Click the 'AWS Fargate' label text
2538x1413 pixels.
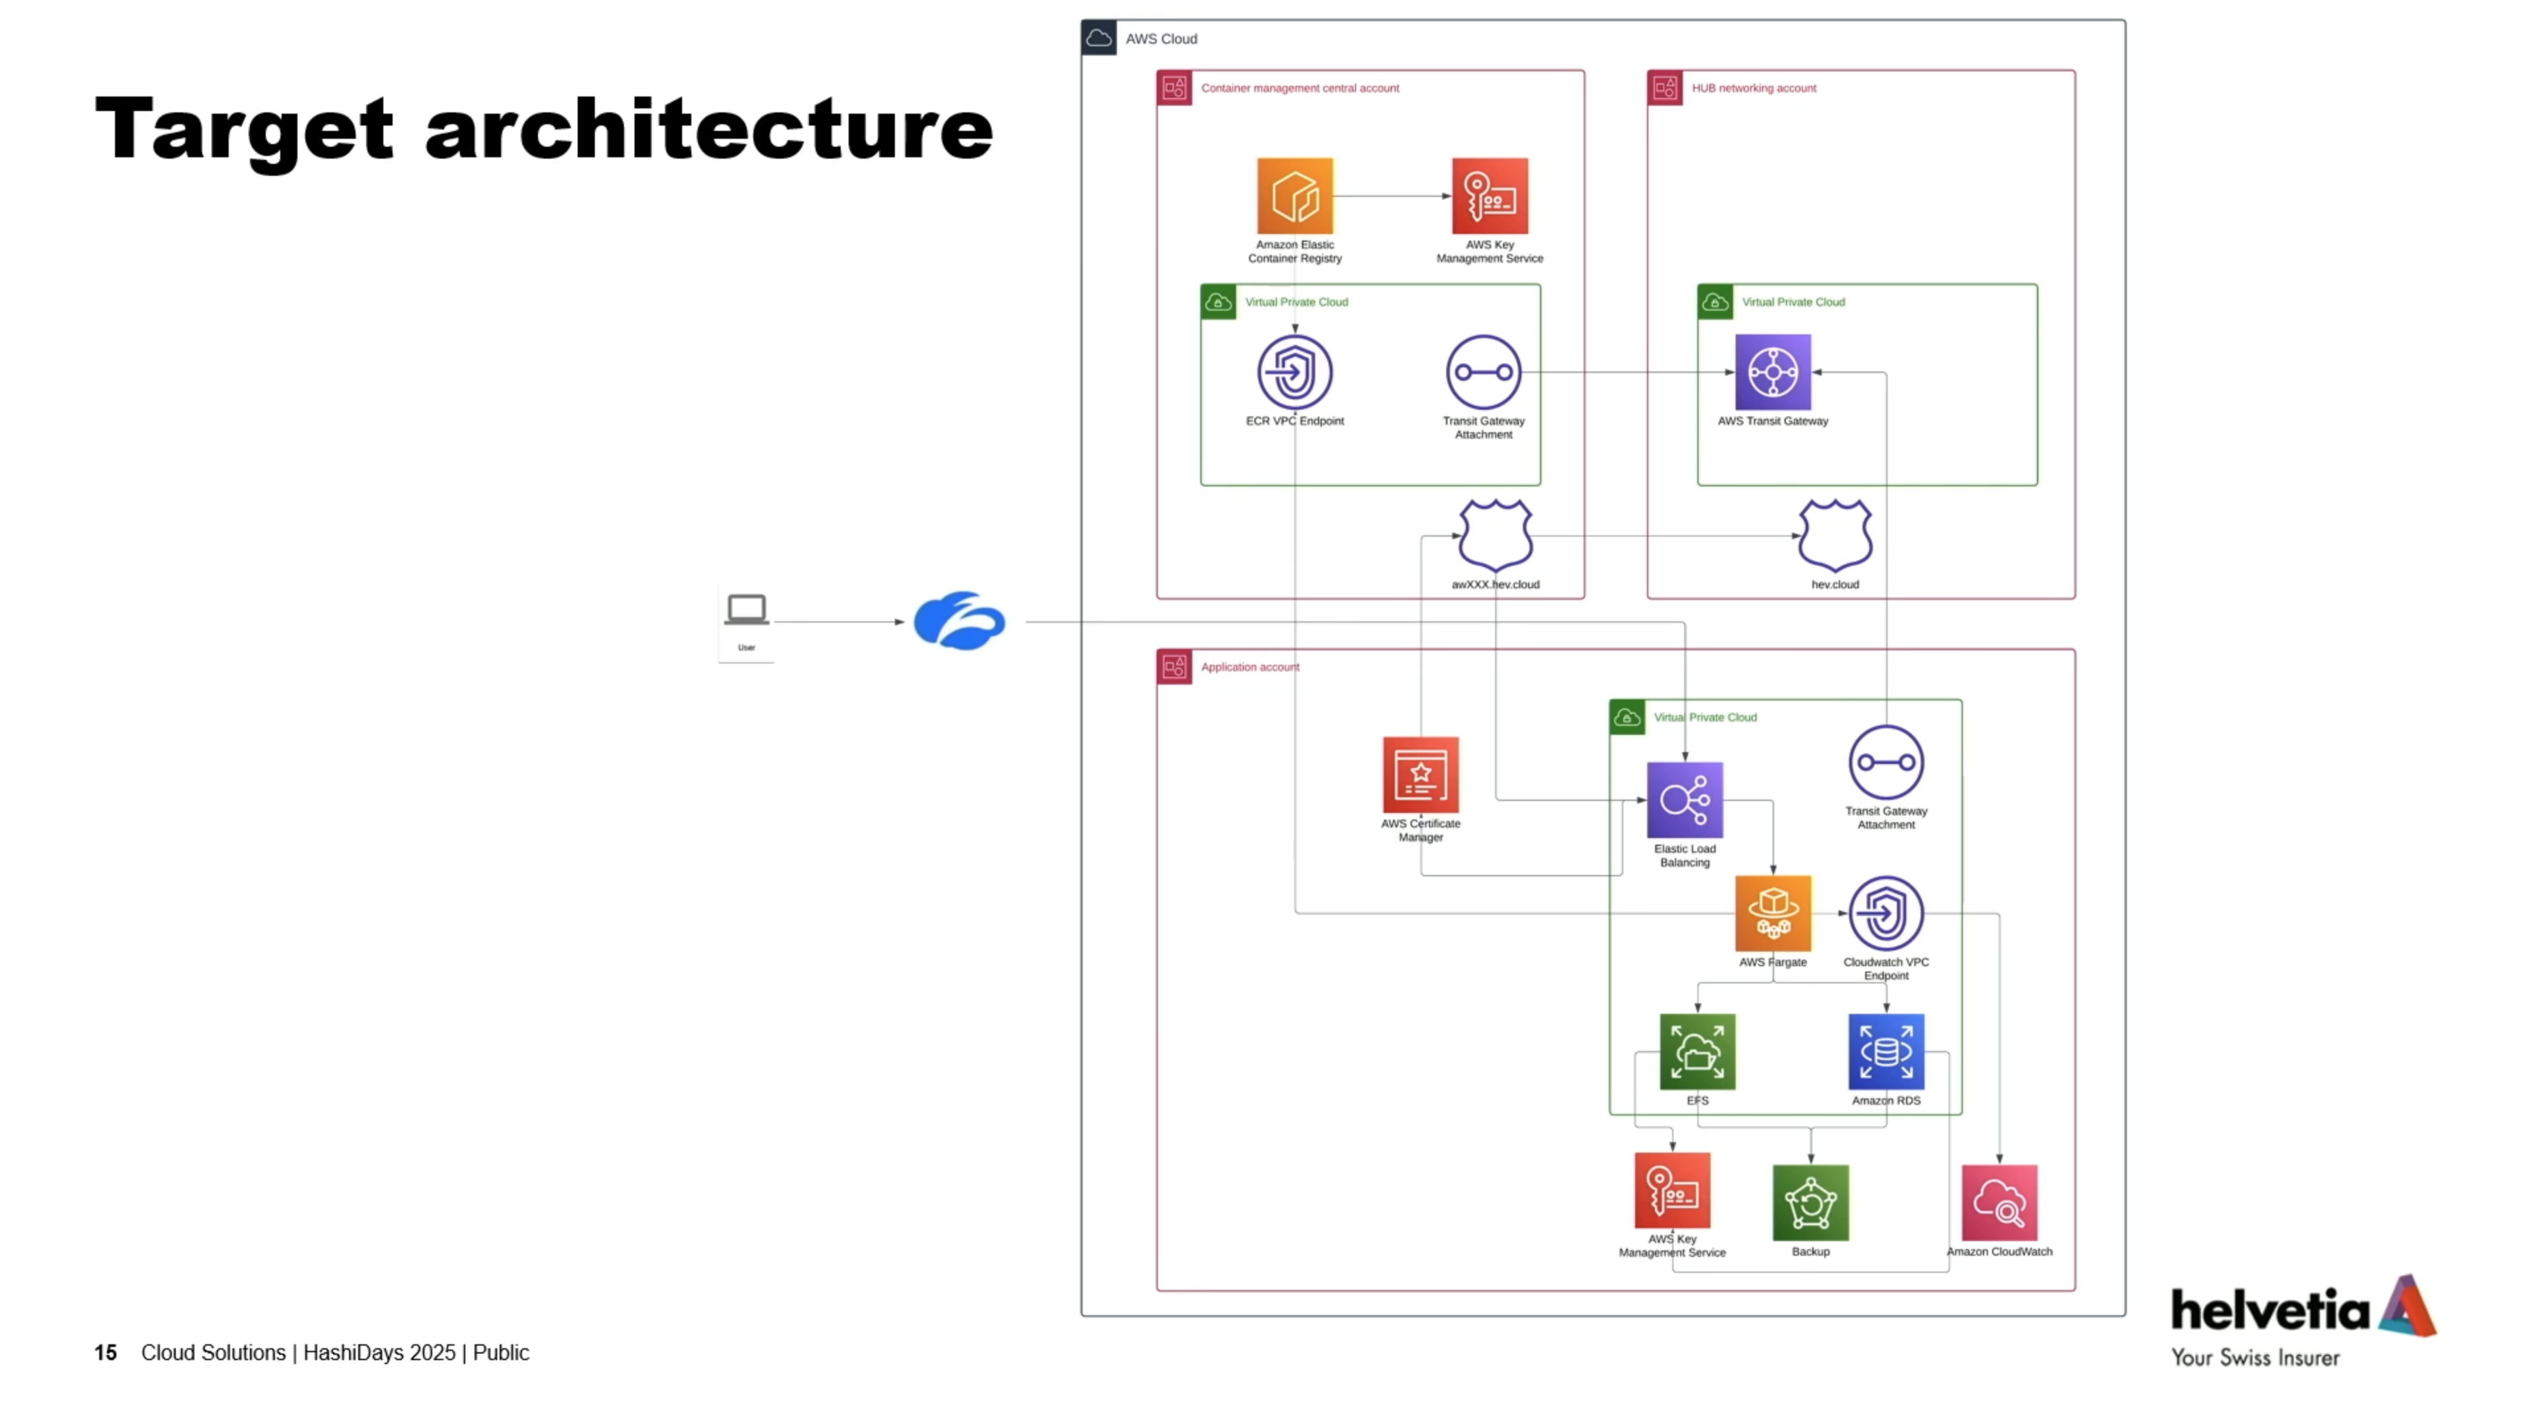(1773, 962)
